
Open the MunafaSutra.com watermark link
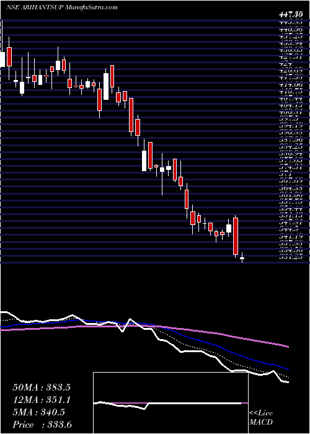coord(92,7)
